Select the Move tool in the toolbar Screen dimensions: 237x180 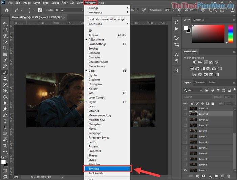5,24
